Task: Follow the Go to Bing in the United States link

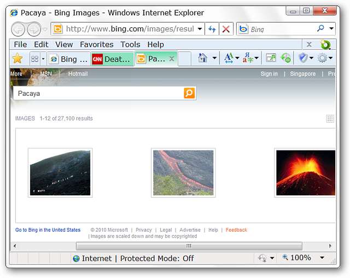Action: tap(48, 230)
